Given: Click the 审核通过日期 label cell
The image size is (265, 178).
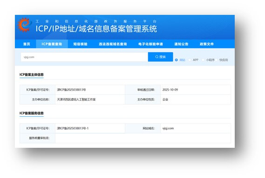Looking at the screenshot, I should [143, 90].
